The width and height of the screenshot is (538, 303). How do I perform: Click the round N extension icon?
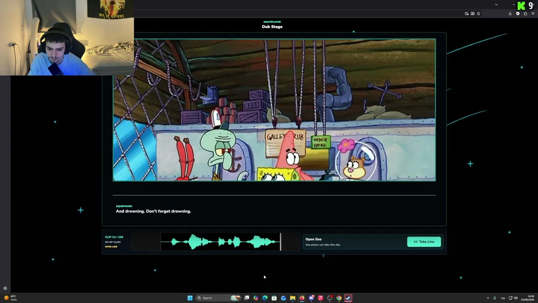[x=518, y=13]
